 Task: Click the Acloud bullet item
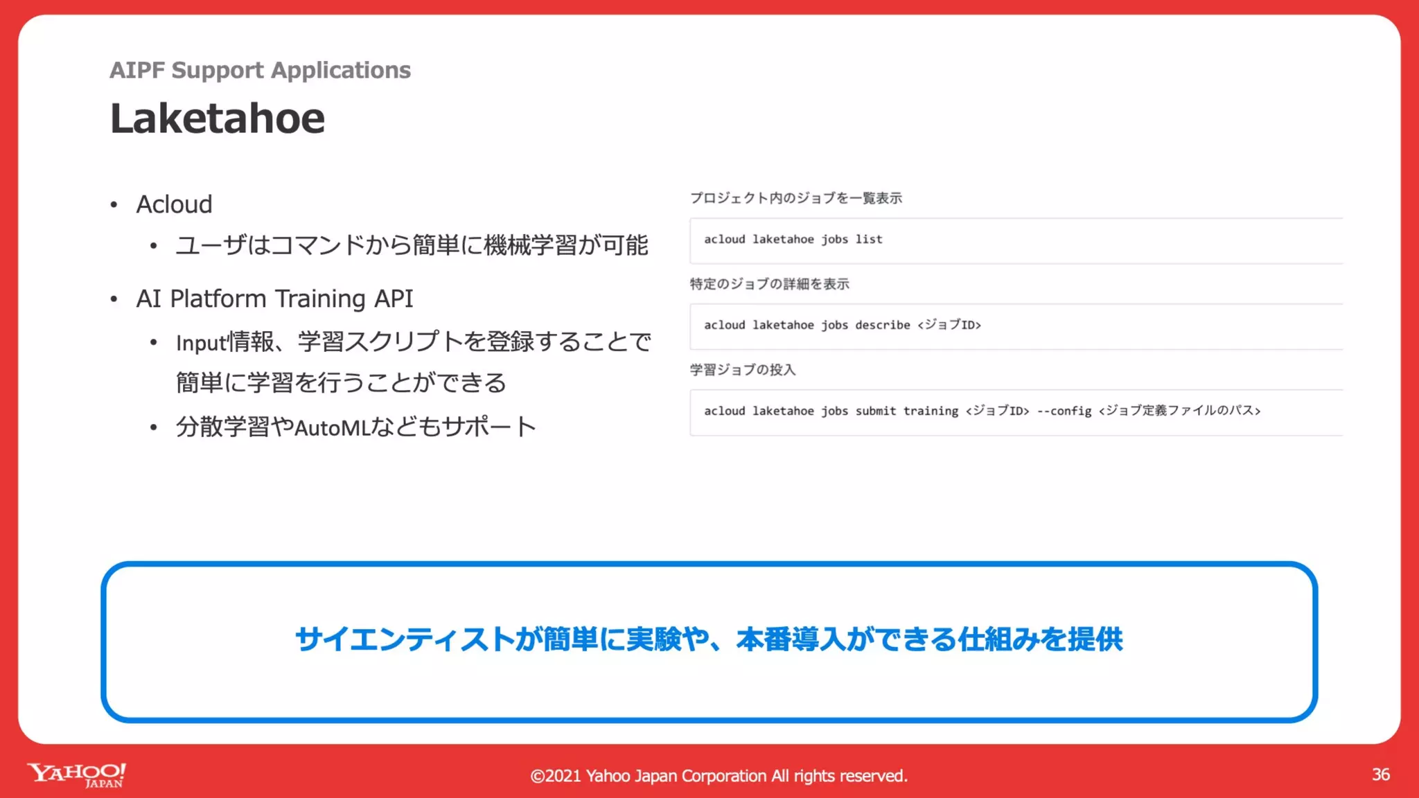(174, 204)
